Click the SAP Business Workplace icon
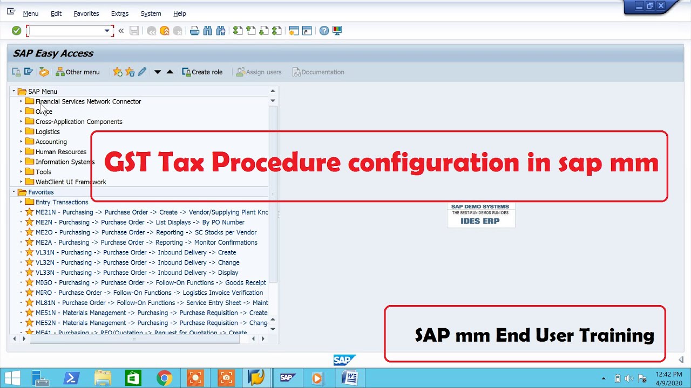 (x=44, y=72)
